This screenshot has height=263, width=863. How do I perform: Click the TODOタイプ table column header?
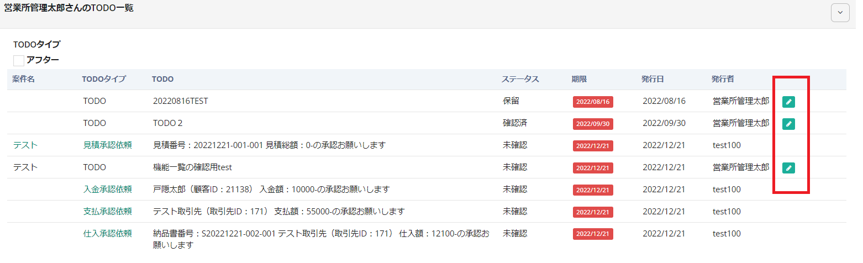[x=104, y=79]
